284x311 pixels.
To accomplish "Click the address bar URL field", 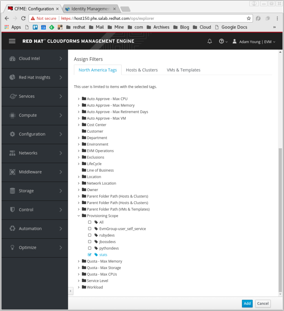I will pos(141,19).
